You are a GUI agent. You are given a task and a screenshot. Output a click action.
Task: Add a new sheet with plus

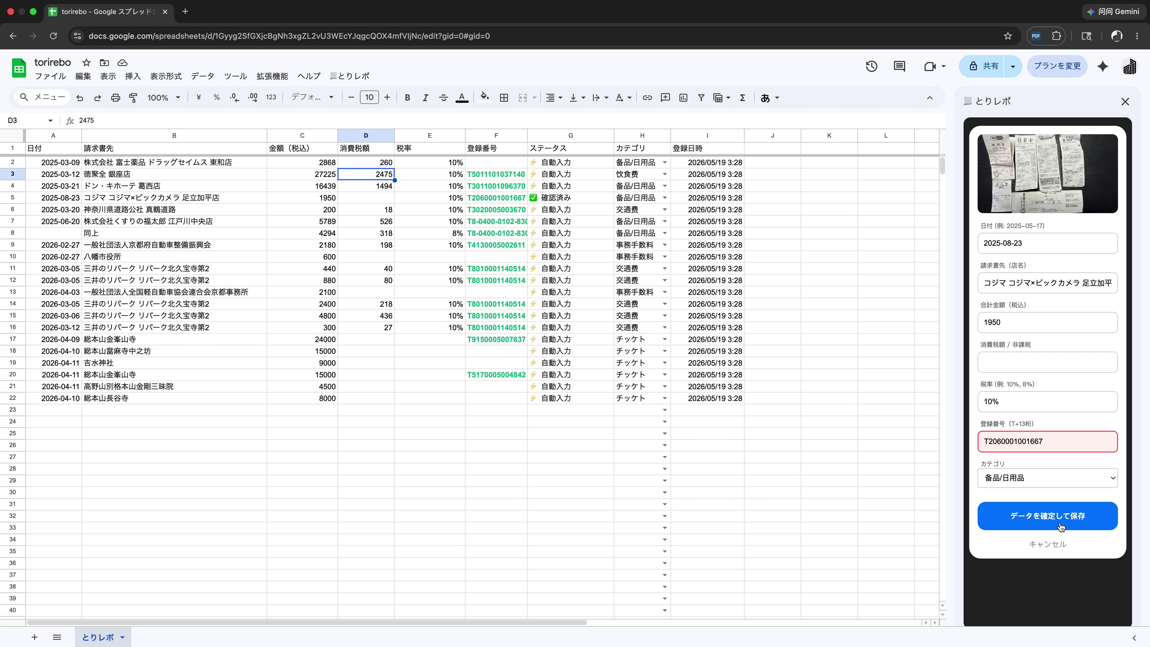(x=34, y=637)
